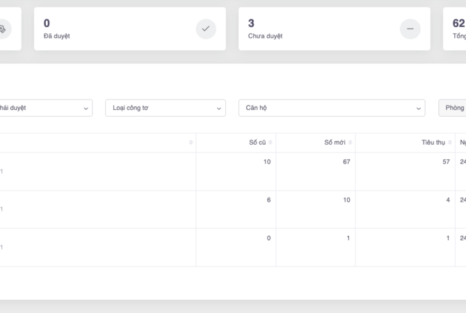Click the tag icon on the leftmost card

tap(2, 29)
